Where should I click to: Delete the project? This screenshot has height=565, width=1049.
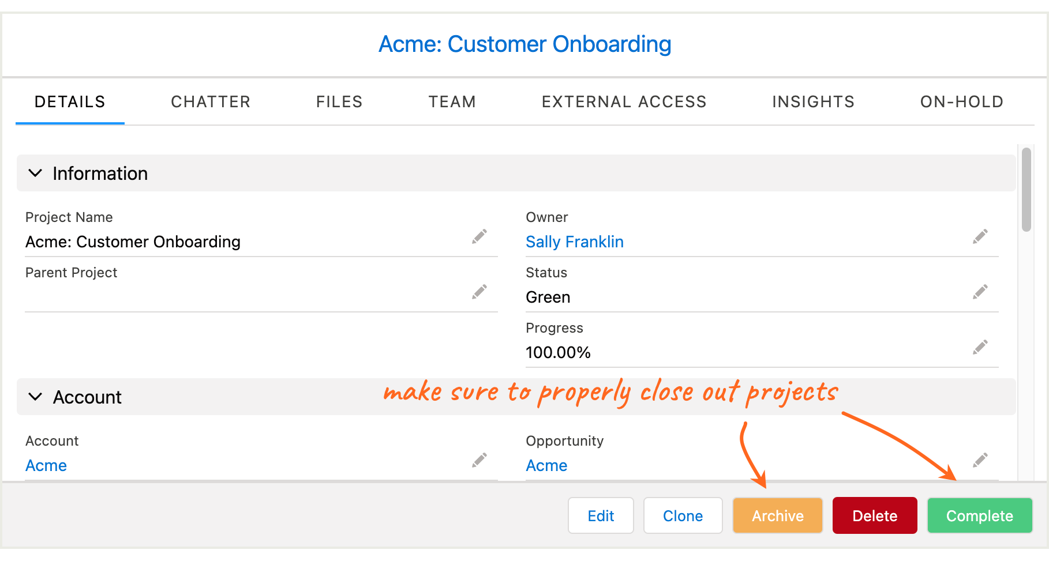pyautogui.click(x=875, y=515)
